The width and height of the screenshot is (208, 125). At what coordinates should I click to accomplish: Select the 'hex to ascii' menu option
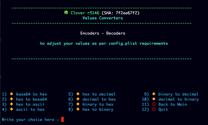tap(30, 104)
